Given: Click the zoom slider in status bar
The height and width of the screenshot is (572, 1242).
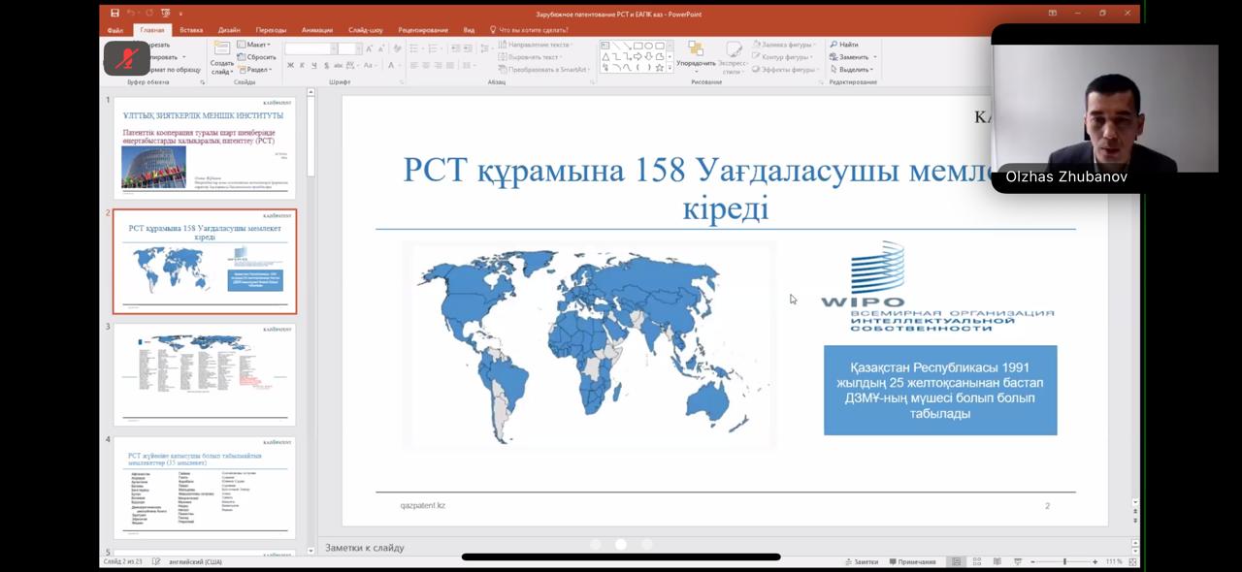Looking at the screenshot, I should pyautogui.click(x=1064, y=561).
